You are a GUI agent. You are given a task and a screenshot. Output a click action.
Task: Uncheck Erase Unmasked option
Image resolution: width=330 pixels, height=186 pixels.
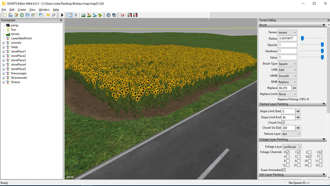pos(284,170)
